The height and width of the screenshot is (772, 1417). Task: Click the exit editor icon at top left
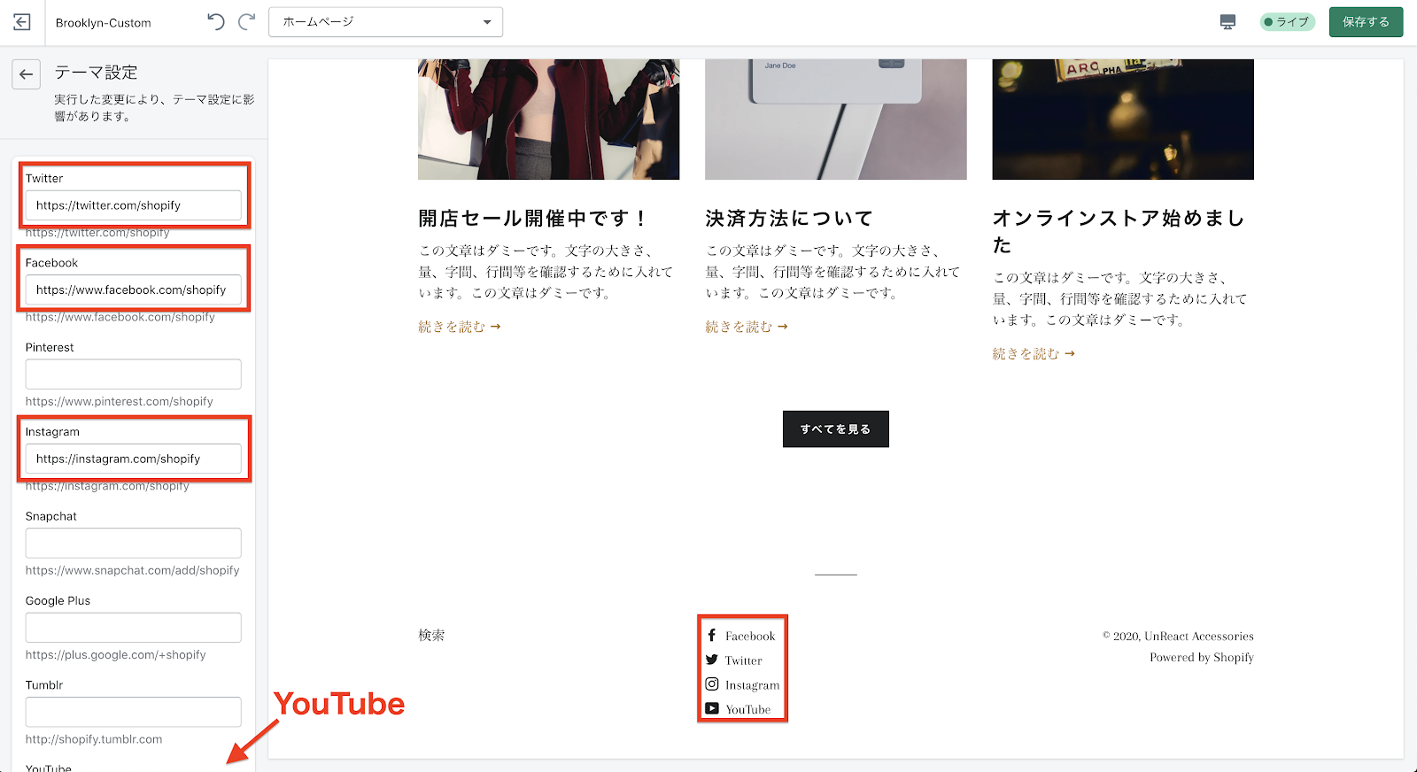[x=22, y=22]
